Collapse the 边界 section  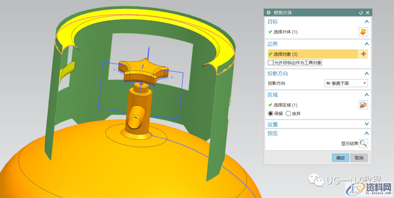[367, 44]
